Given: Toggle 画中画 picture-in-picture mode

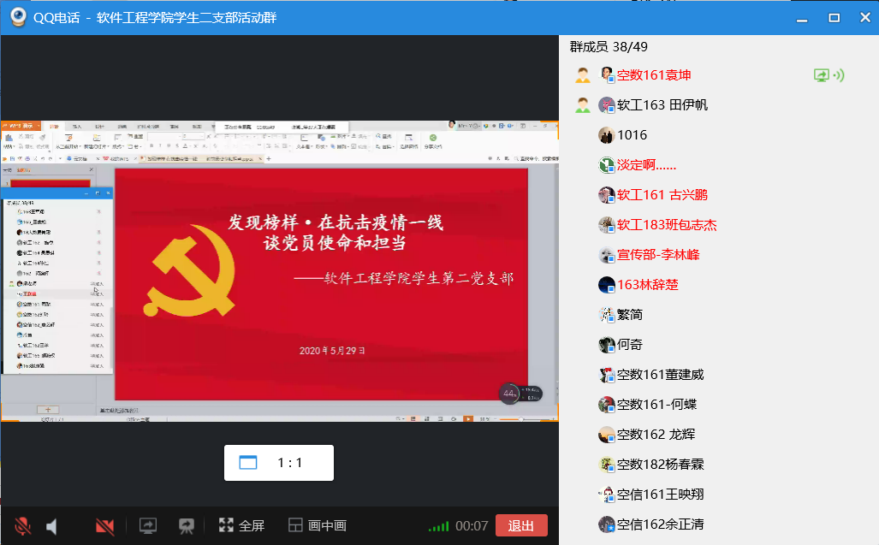Looking at the screenshot, I should click(x=318, y=525).
